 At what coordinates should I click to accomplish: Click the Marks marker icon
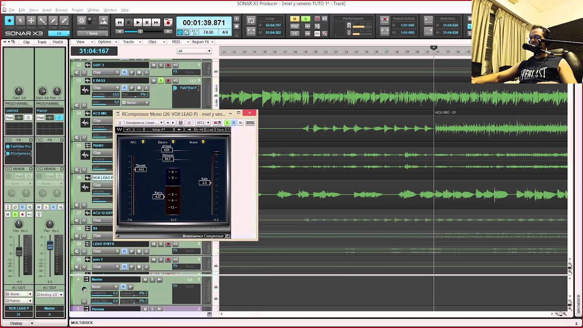tap(103, 21)
